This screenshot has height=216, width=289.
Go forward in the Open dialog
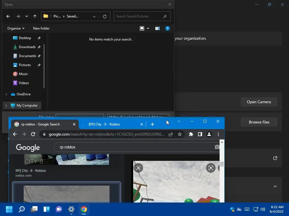pyautogui.click(x=18, y=16)
